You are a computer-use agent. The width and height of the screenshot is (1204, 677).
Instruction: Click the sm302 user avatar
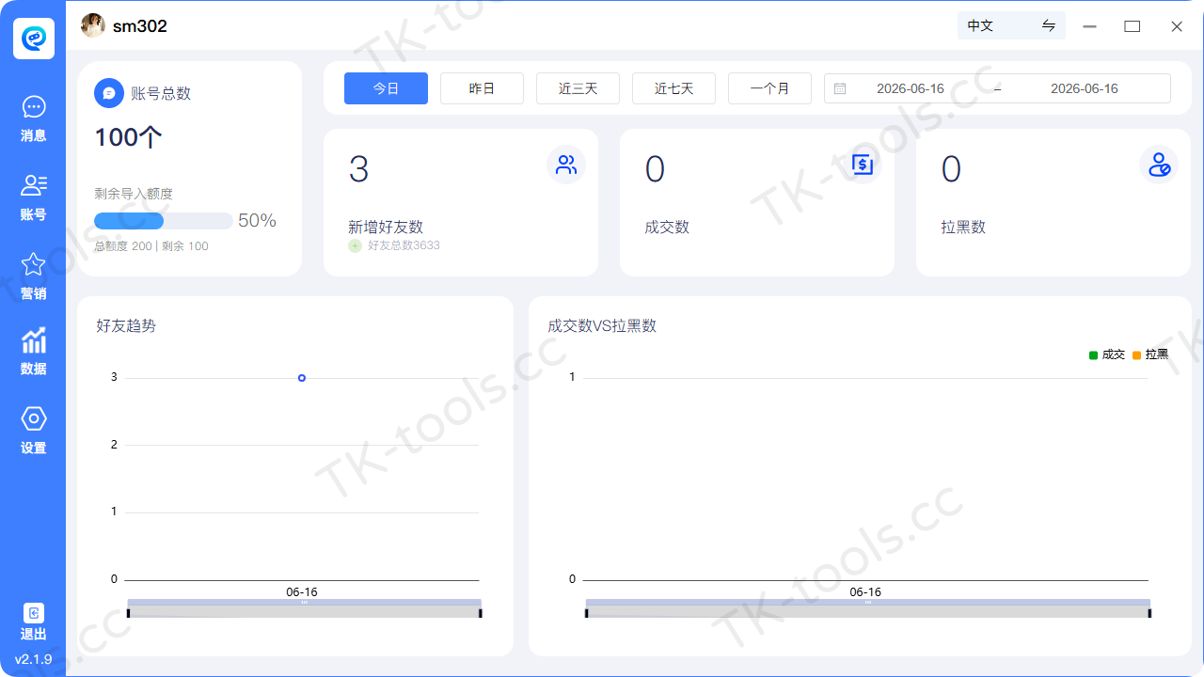tap(93, 25)
